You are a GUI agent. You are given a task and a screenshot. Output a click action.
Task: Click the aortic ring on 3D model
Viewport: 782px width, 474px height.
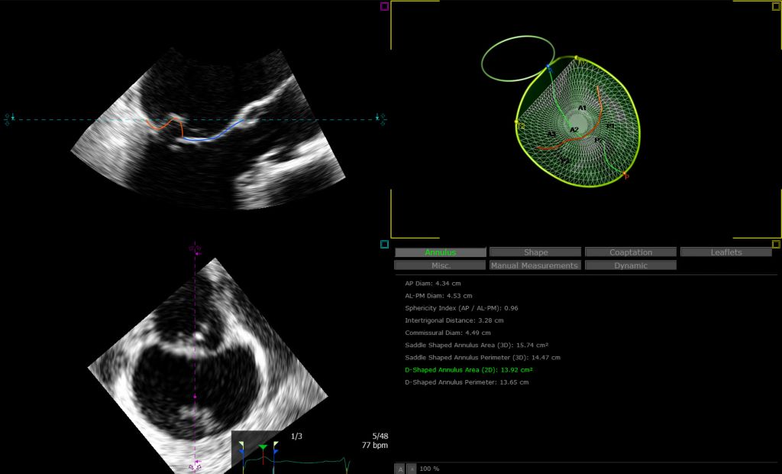click(518, 58)
